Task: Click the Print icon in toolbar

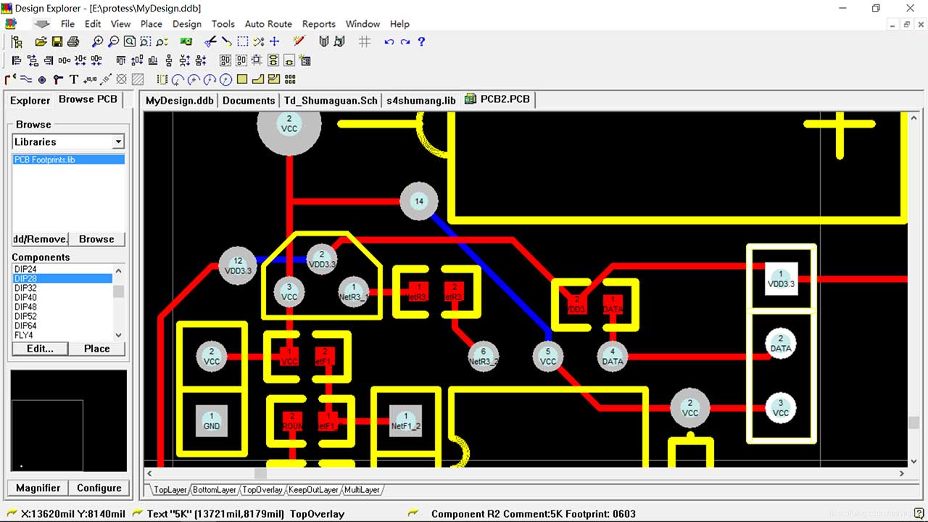Action: (72, 42)
